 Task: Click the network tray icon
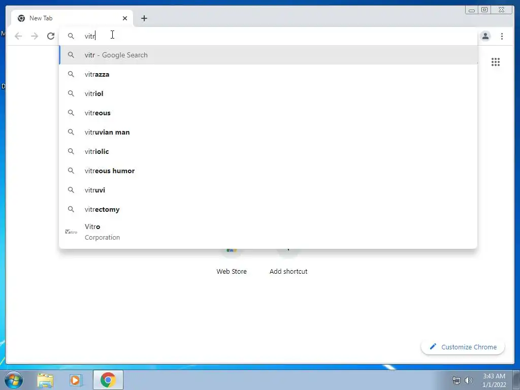click(457, 380)
